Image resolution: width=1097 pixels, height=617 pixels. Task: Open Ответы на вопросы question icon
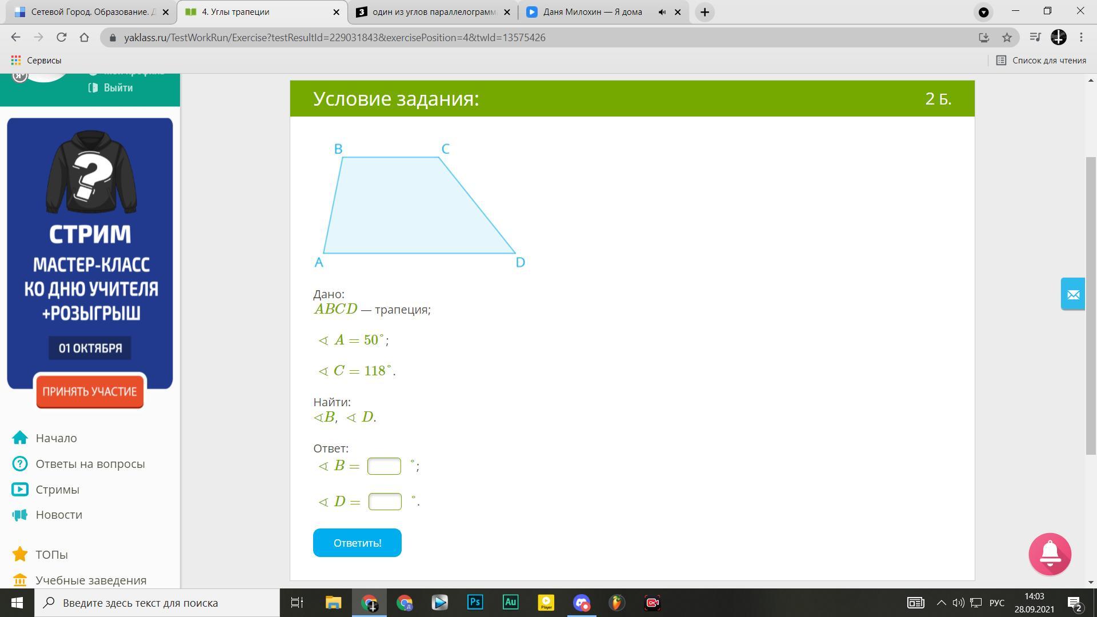(x=20, y=463)
